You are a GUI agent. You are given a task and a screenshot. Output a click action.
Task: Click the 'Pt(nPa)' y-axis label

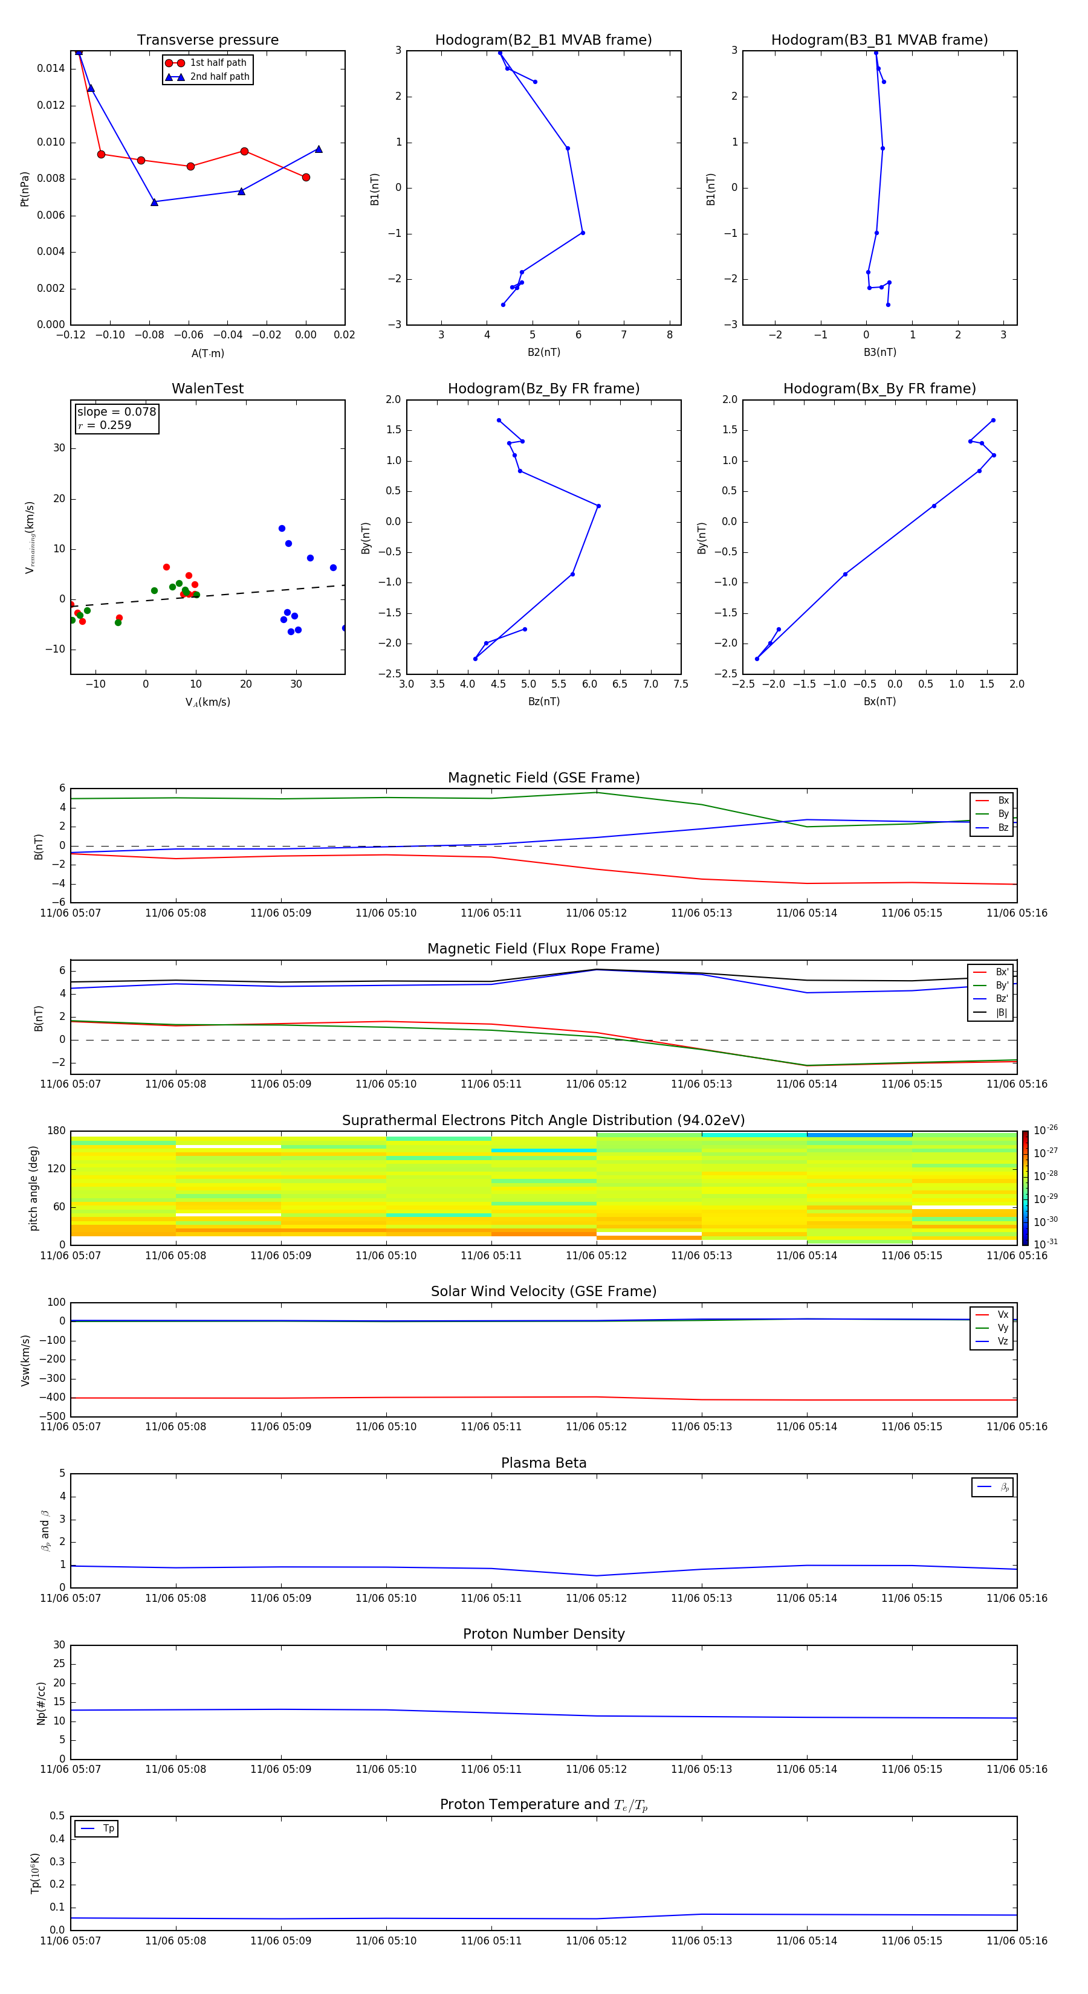(24, 189)
